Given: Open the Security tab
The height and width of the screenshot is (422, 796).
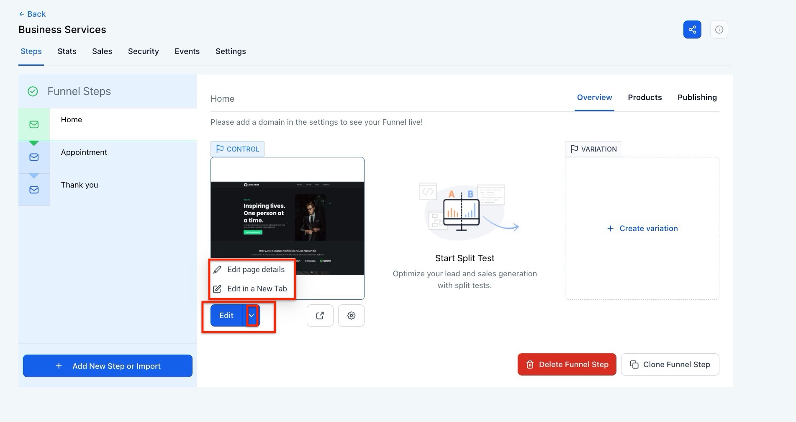Looking at the screenshot, I should (x=143, y=51).
